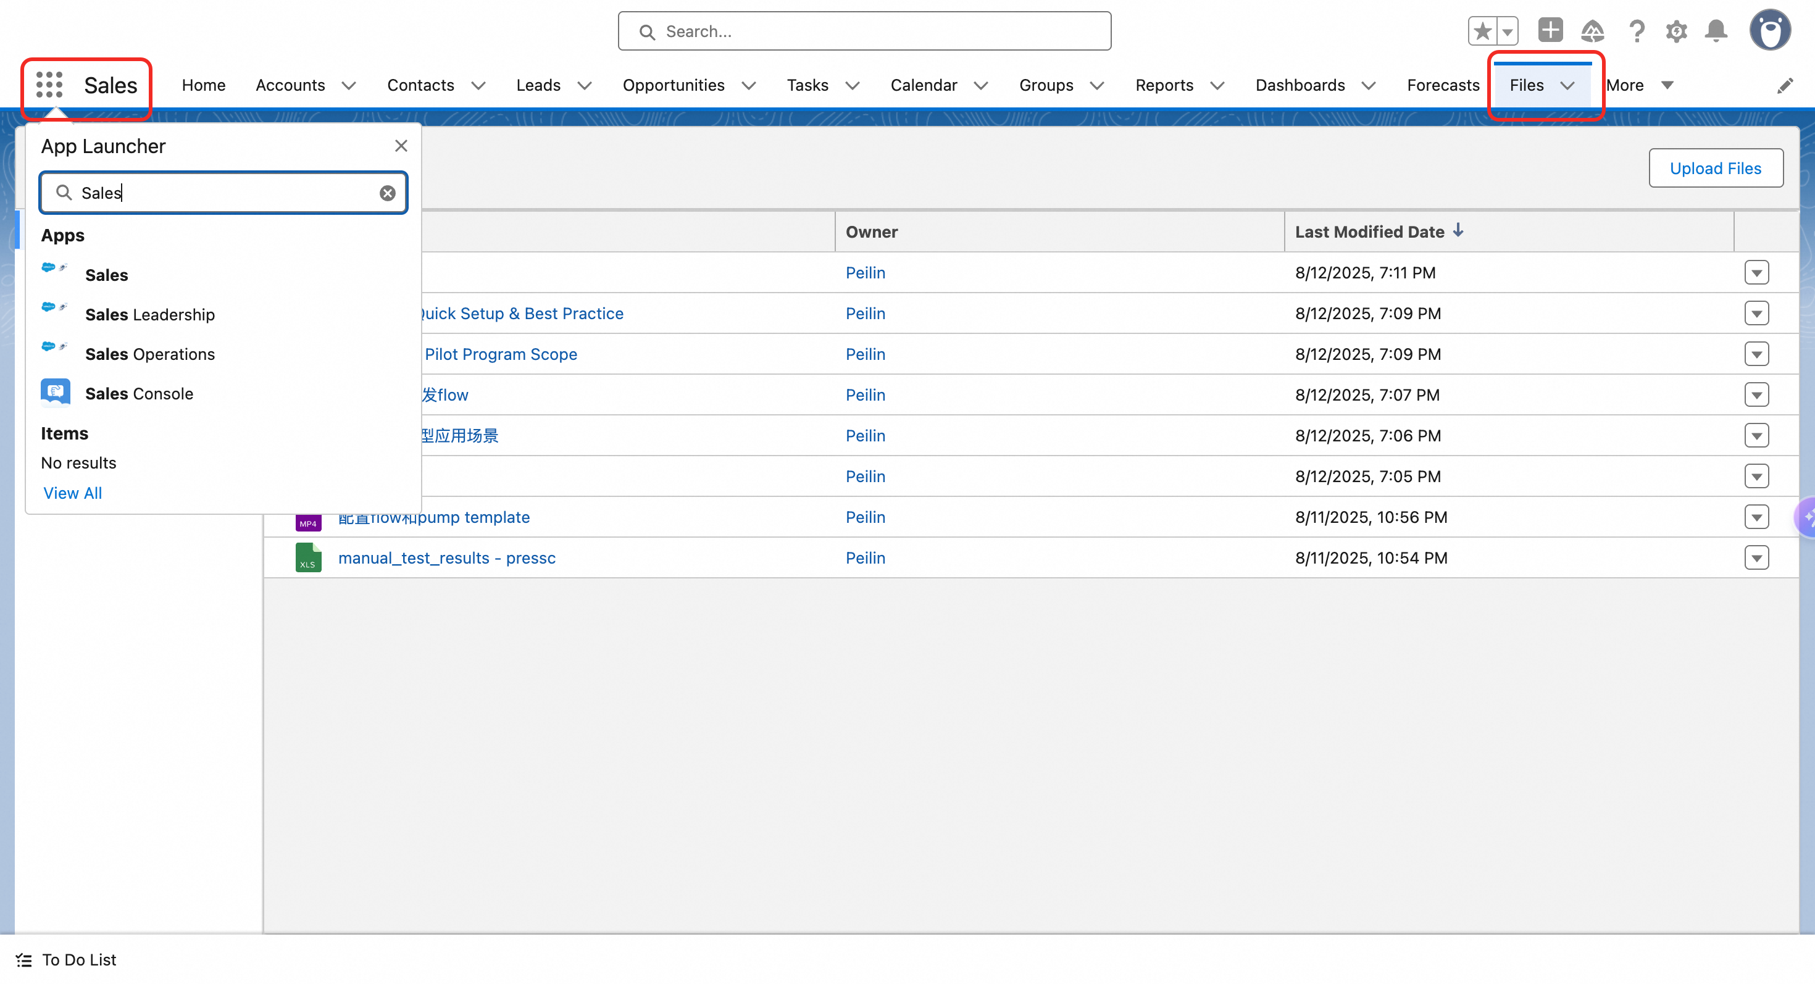Show actions for manual_test_results - pressc row
This screenshot has width=1815, height=984.
(x=1756, y=558)
